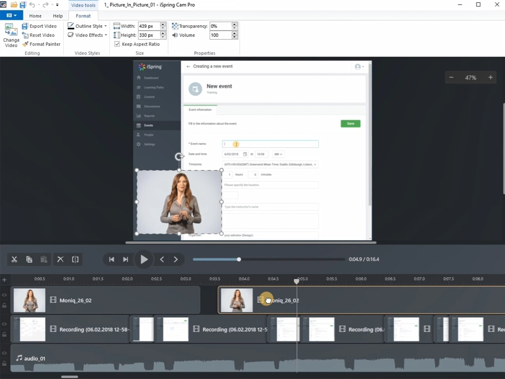505x379 pixels.
Task: Toggle Keep Aspect Ratio checkbox
Action: point(117,44)
